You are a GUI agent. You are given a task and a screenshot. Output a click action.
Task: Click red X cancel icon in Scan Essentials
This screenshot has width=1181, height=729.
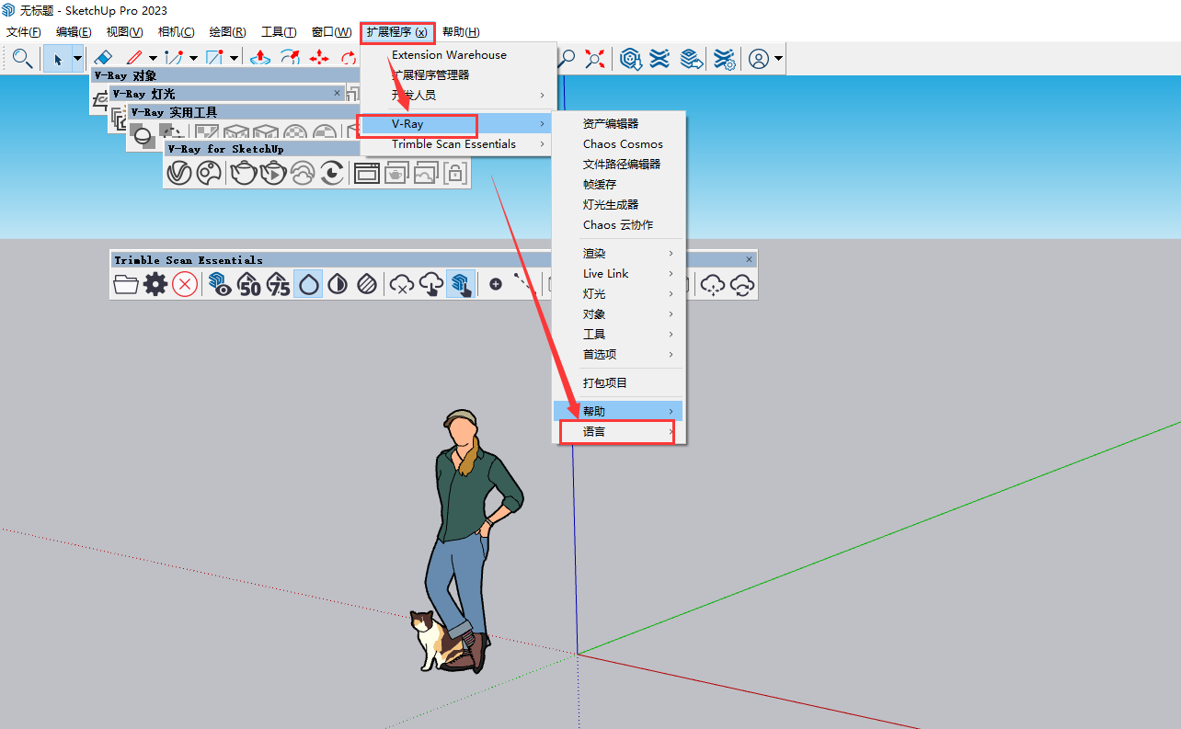click(185, 284)
